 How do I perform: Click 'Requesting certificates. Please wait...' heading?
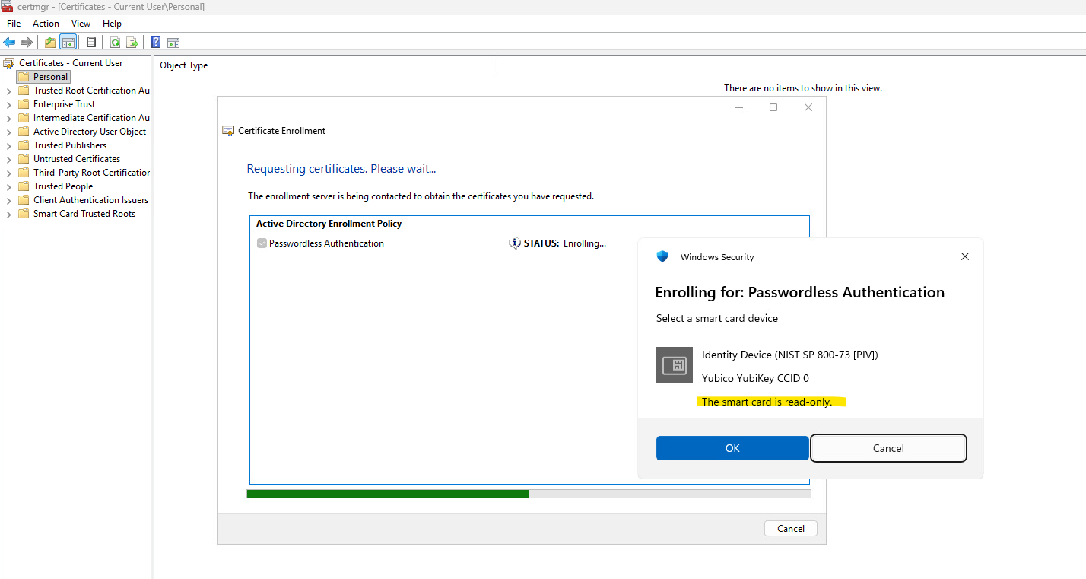[341, 169]
